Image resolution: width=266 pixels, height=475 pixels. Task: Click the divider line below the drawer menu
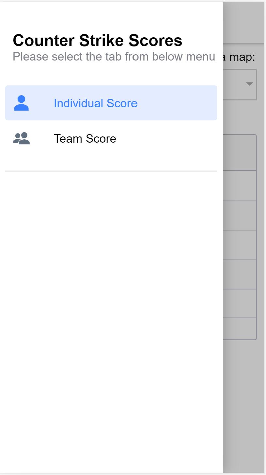tap(111, 170)
